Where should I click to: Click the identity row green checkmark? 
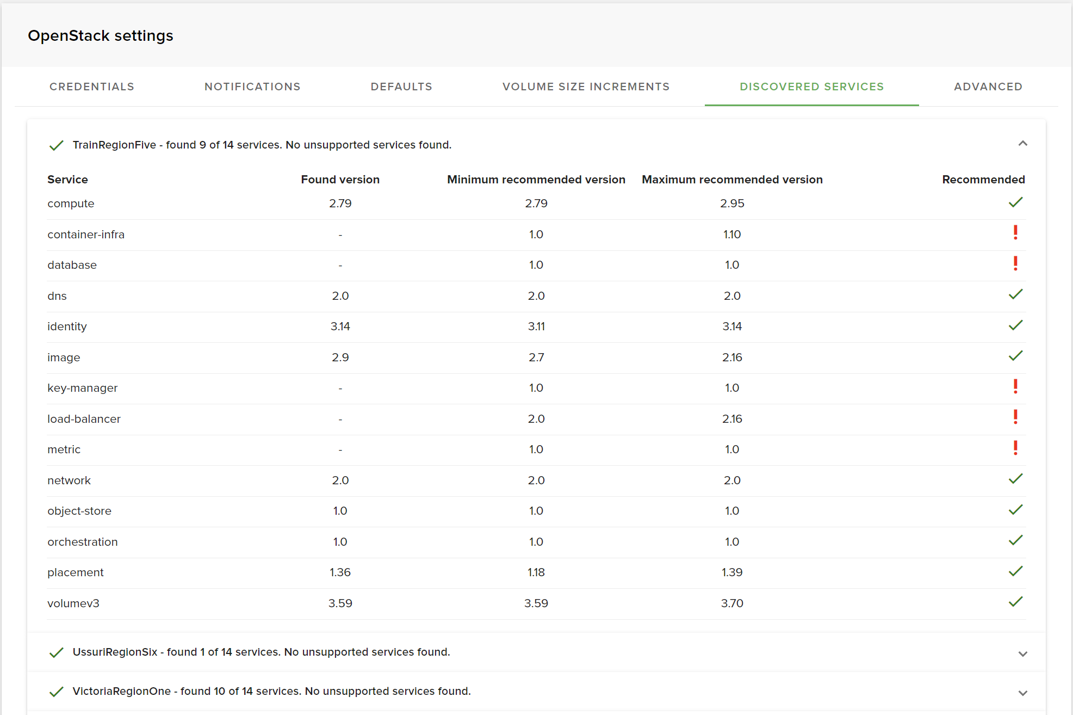[x=1015, y=325]
